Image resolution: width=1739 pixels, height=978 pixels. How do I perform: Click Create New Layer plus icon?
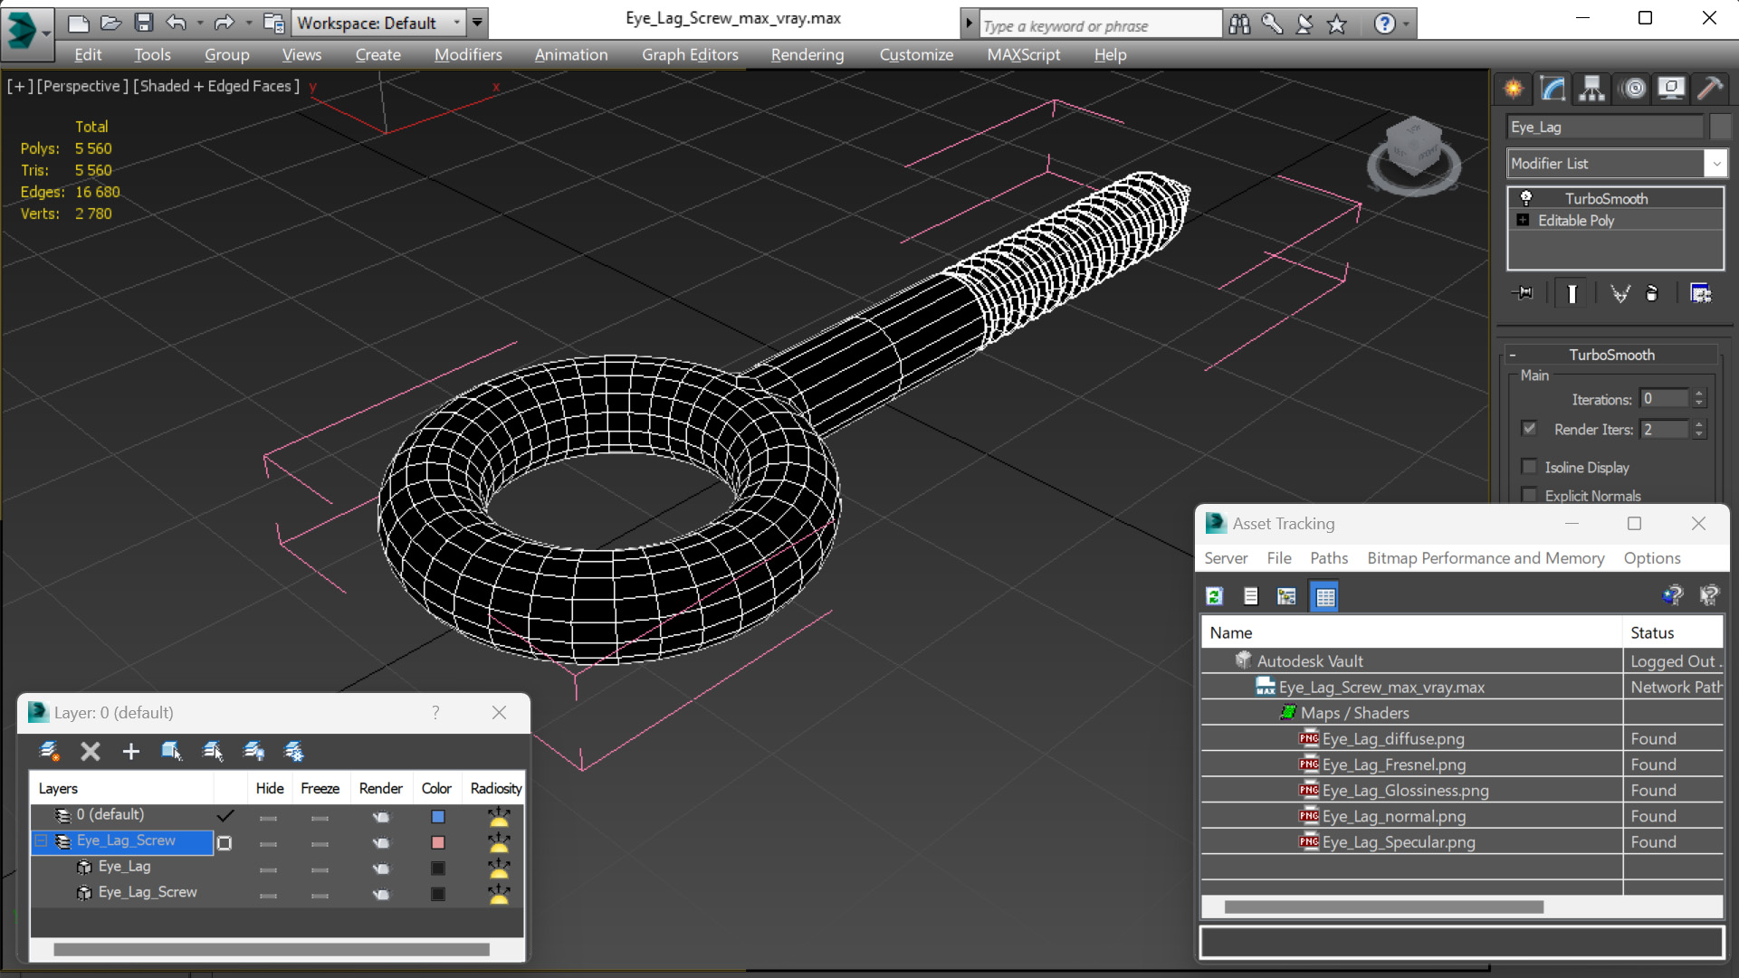[131, 751]
